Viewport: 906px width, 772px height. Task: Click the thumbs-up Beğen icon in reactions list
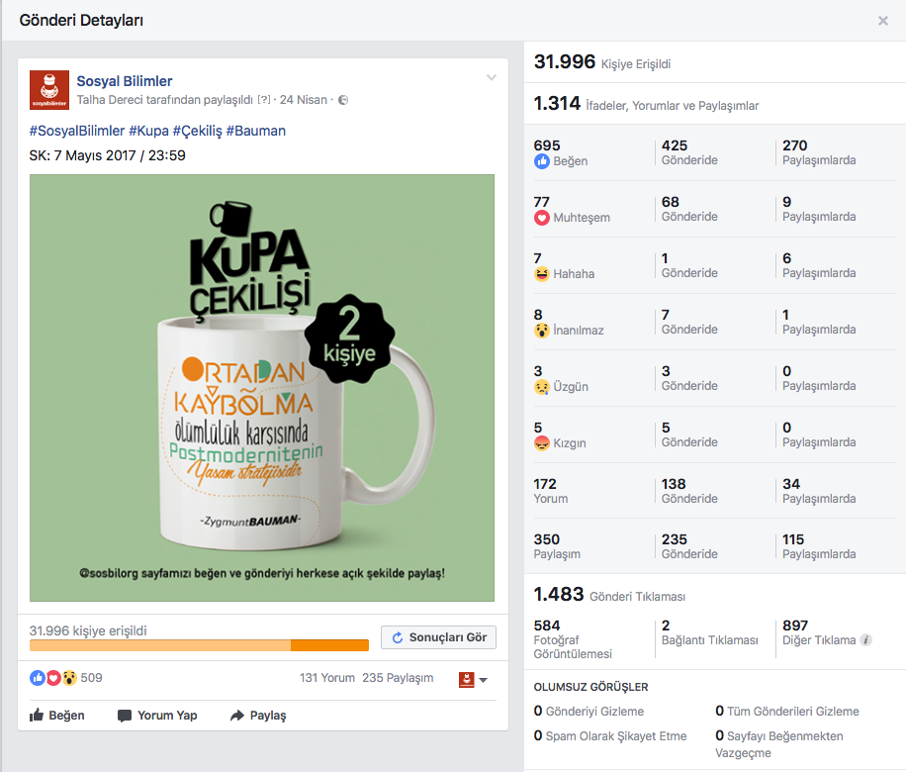(x=541, y=161)
